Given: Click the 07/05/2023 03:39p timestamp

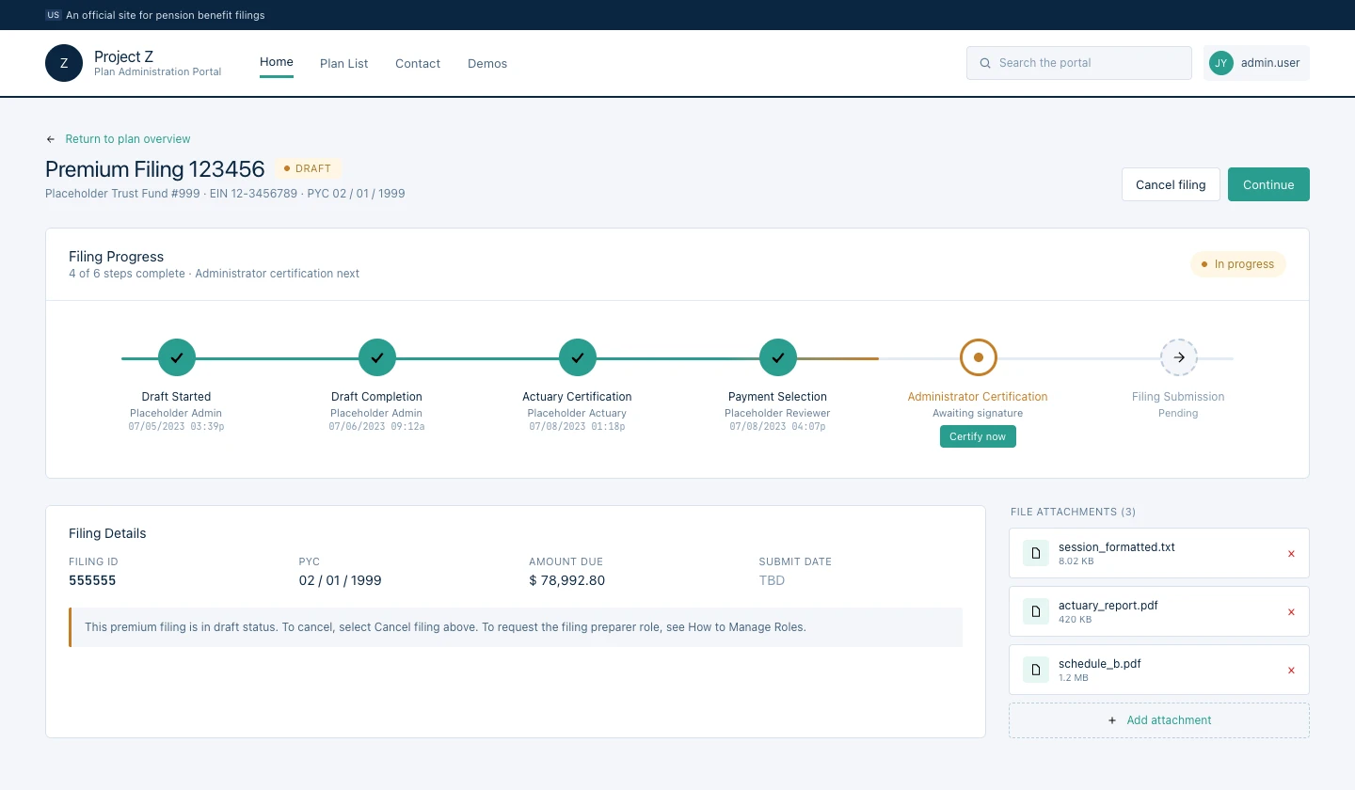Looking at the screenshot, I should 176,427.
